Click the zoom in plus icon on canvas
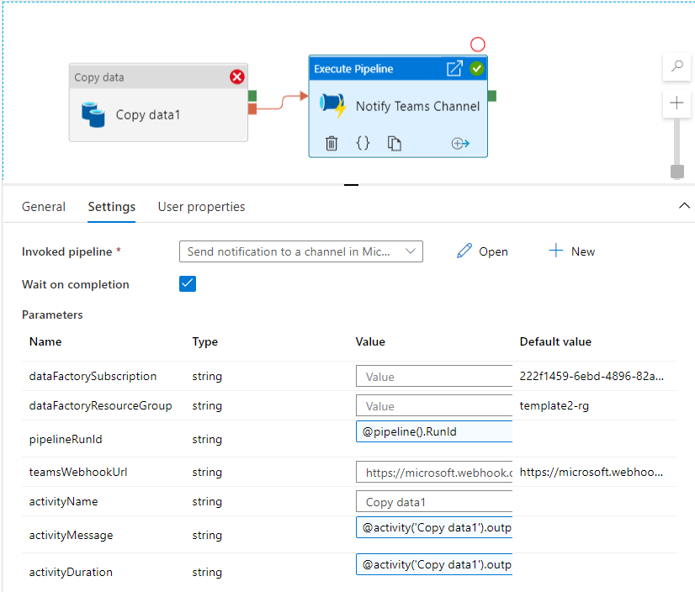 pyautogui.click(x=676, y=103)
